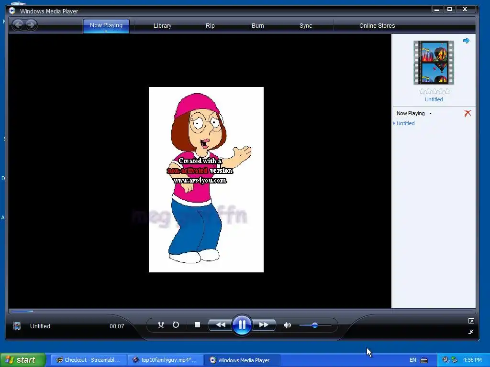Viewport: 490px width, 367px height.
Task: Switch to the Rip tab
Action: coord(210,26)
